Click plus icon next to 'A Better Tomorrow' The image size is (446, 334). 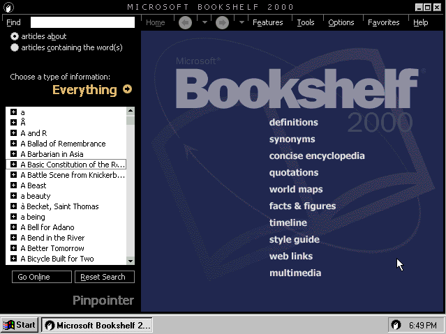coord(13,248)
